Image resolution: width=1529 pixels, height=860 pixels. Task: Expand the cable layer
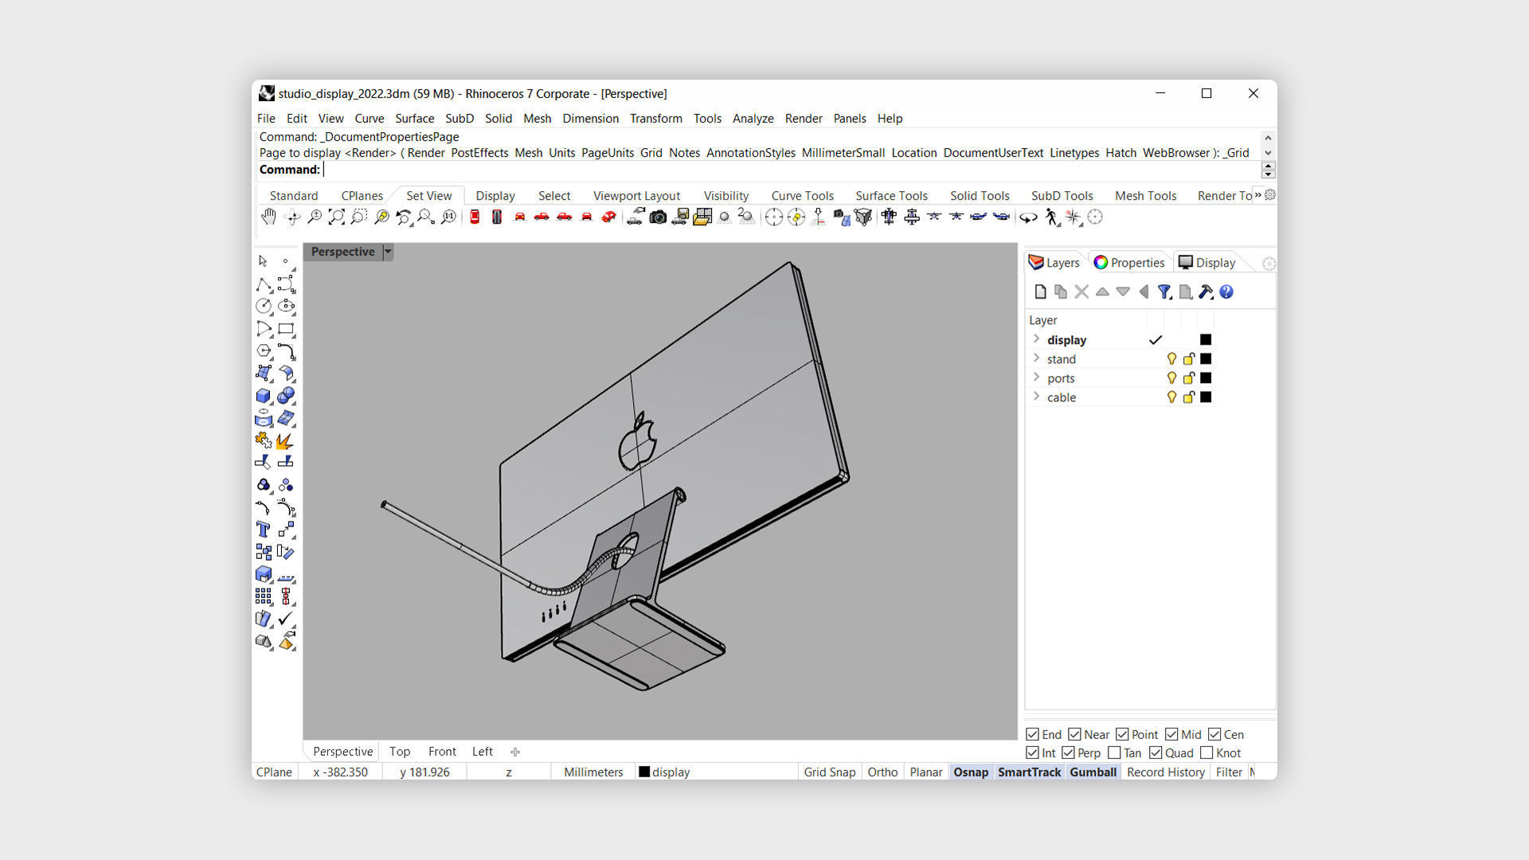(1037, 397)
